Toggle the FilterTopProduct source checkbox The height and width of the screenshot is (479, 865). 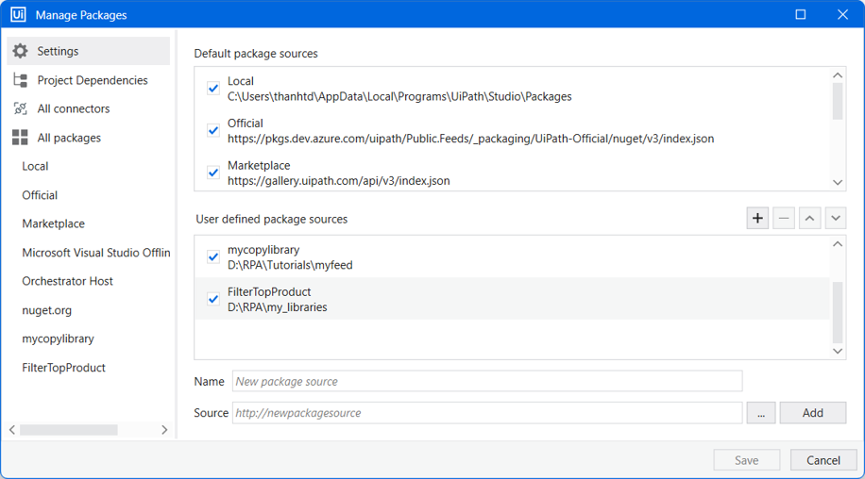coord(213,300)
